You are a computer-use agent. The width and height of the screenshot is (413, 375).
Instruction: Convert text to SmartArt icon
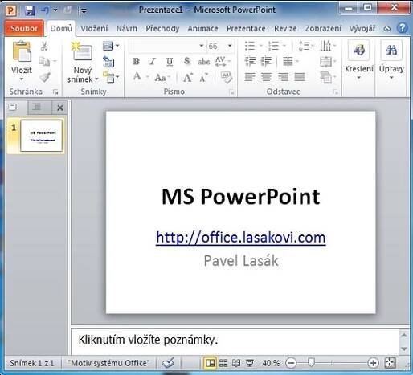(x=327, y=78)
